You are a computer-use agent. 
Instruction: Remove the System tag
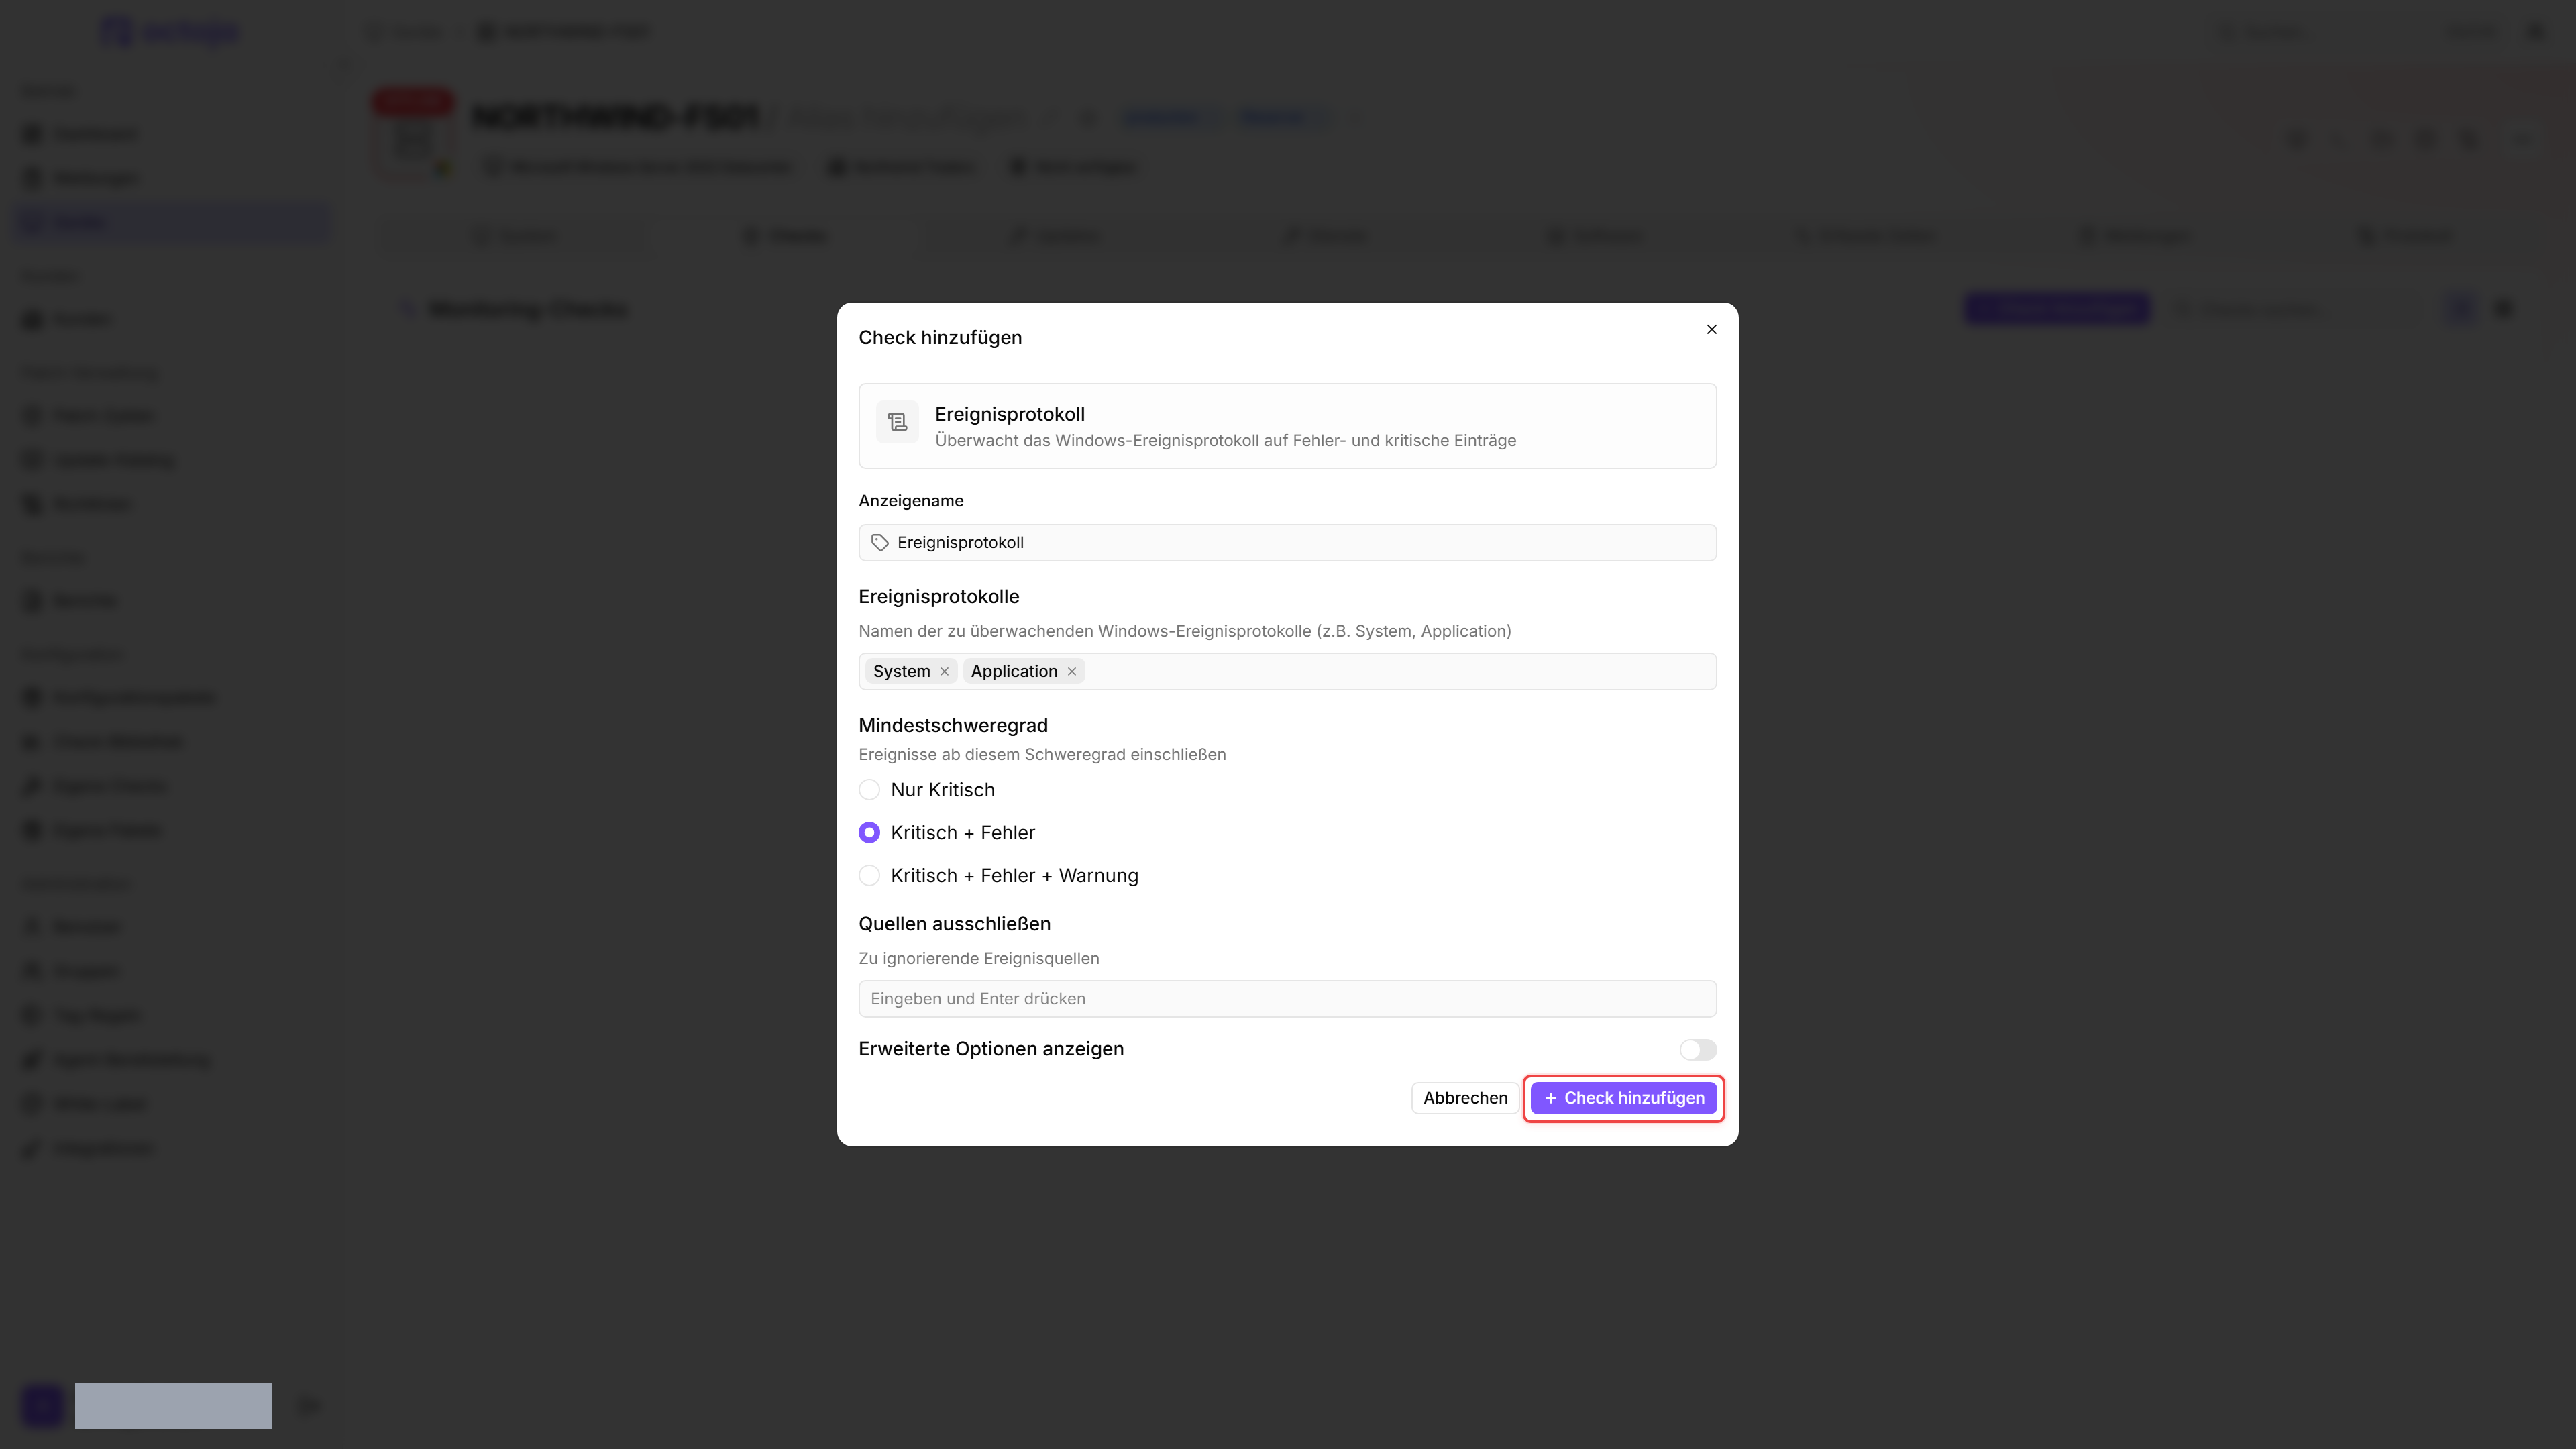click(x=944, y=671)
